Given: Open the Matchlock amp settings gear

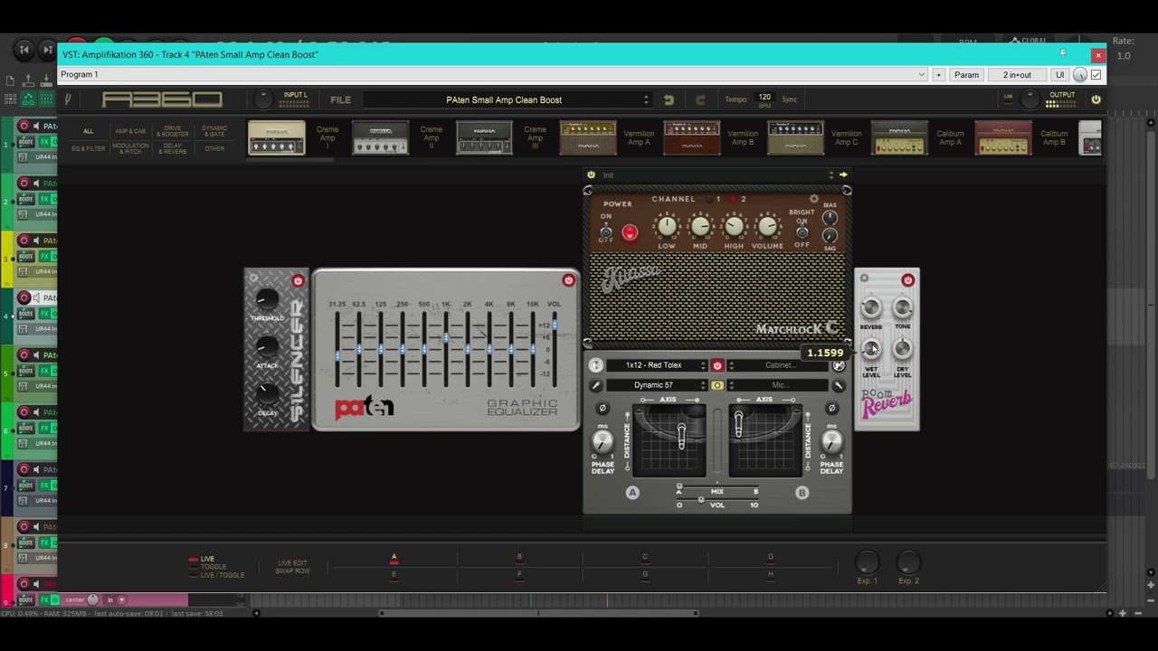Looking at the screenshot, I should (813, 199).
